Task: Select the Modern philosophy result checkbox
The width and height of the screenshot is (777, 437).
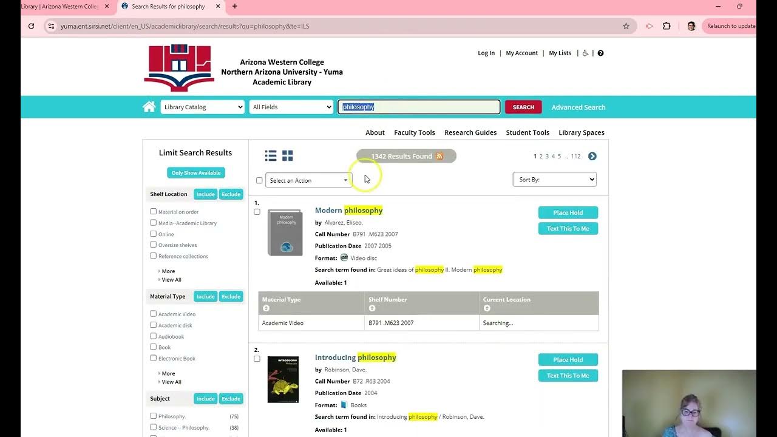Action: [x=257, y=212]
